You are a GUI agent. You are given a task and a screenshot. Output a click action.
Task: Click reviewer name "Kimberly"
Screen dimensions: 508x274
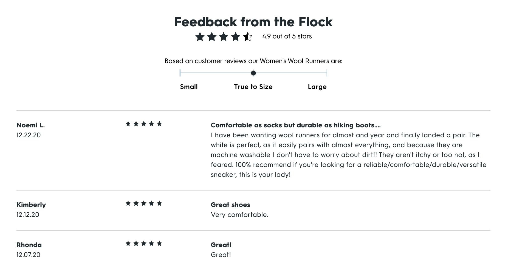tap(31, 205)
